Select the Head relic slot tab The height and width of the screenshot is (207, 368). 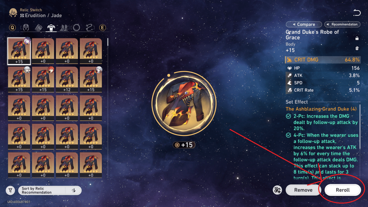coord(26,28)
